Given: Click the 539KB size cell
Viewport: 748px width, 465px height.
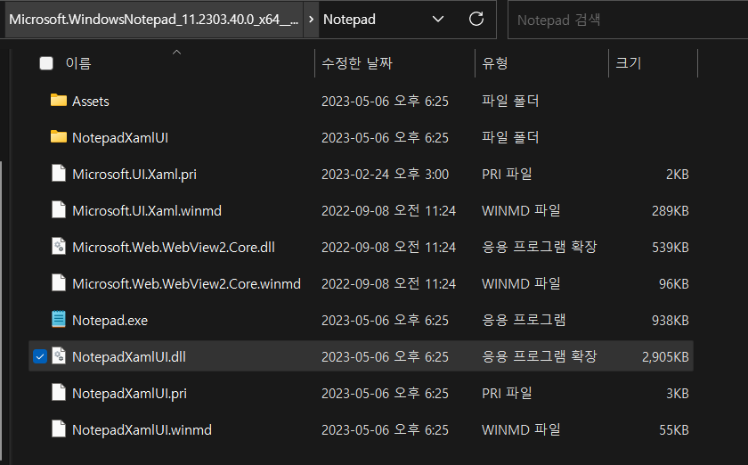Looking at the screenshot, I should tap(671, 248).
